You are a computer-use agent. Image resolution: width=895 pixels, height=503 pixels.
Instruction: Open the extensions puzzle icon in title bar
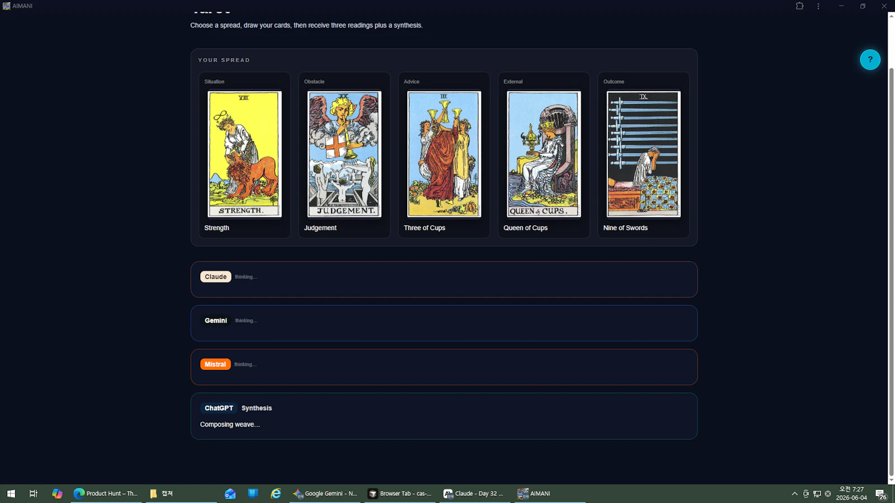[799, 6]
